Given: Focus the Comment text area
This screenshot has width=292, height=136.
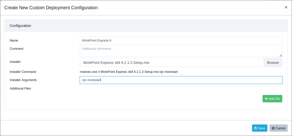Looking at the screenshot, I should pos(181,51).
